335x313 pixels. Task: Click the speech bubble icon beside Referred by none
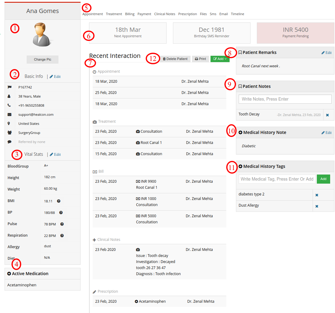tap(9, 142)
